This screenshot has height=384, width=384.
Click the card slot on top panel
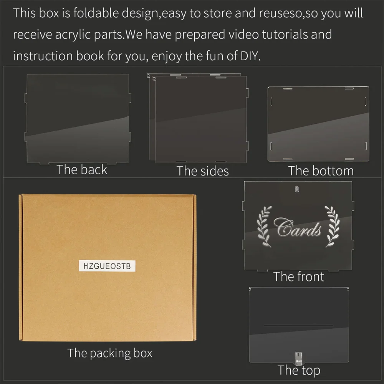click(298, 326)
